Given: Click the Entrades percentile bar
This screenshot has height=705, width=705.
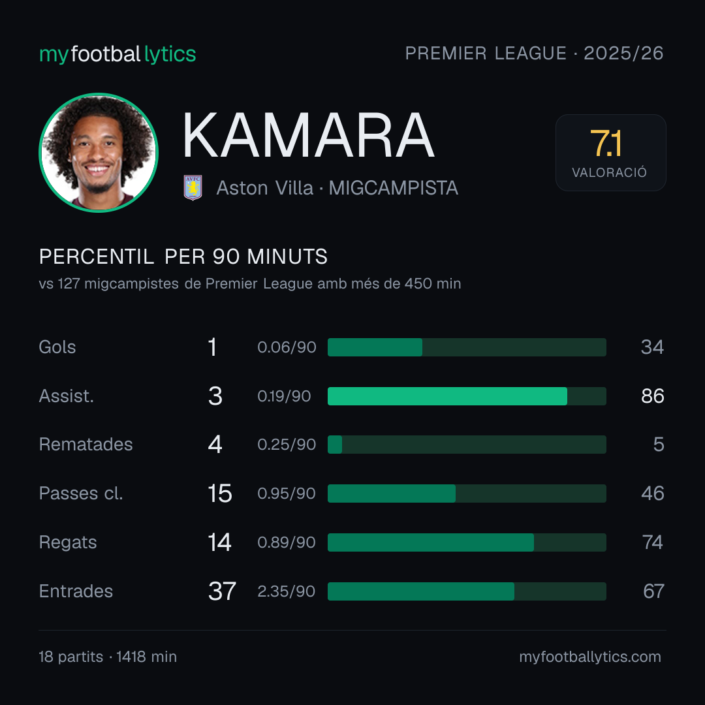Looking at the screenshot, I should [467, 591].
